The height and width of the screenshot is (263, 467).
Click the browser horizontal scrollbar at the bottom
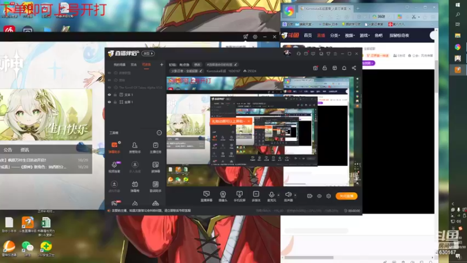[x=309, y=257]
